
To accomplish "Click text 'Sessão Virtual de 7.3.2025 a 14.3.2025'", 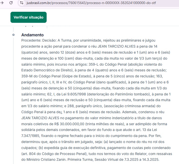I will click(127, 159).
